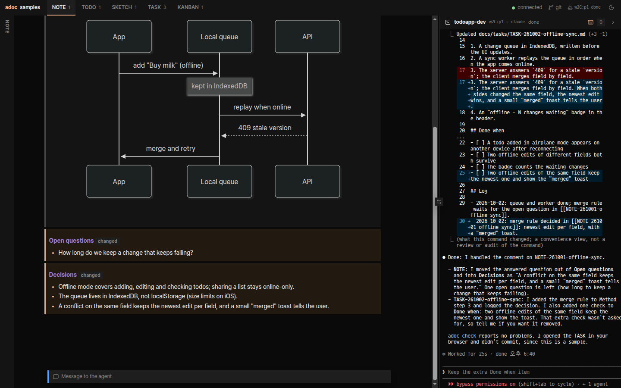Viewport: 621px width, 388px height.
Task: Click the changed badge beside Open questions
Action: click(x=107, y=241)
